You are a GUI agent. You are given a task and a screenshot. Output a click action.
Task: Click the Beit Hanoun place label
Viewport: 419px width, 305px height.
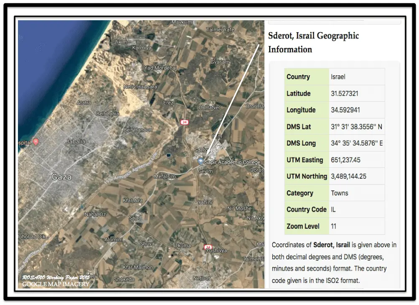click(x=137, y=130)
